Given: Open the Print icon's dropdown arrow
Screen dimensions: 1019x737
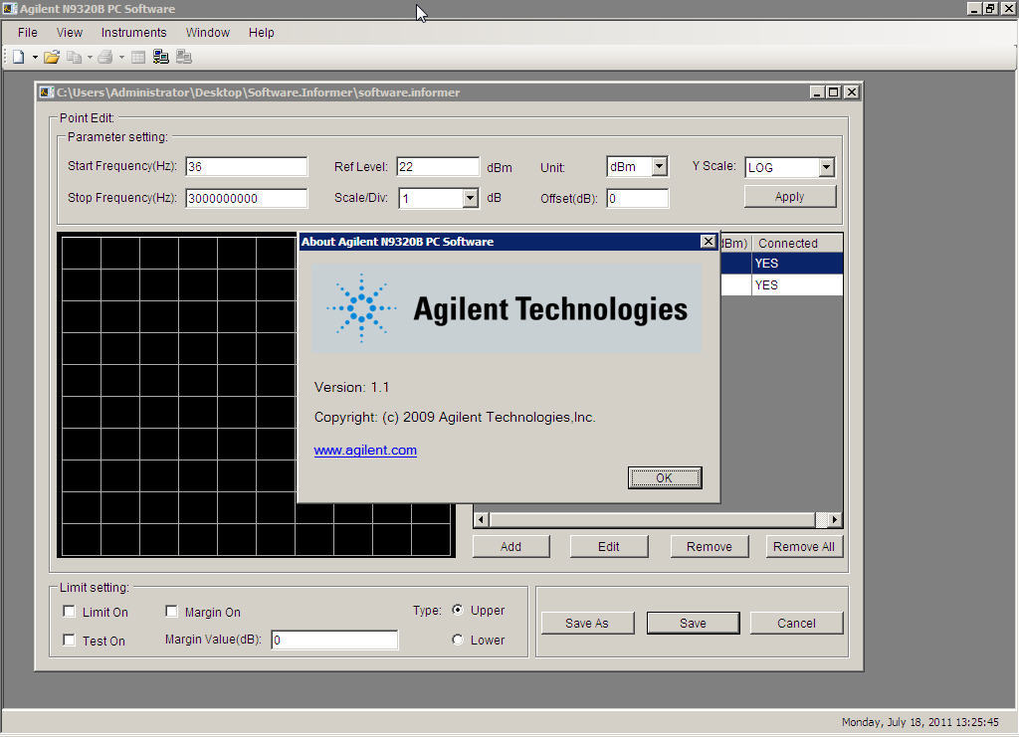Looking at the screenshot, I should pos(121,57).
